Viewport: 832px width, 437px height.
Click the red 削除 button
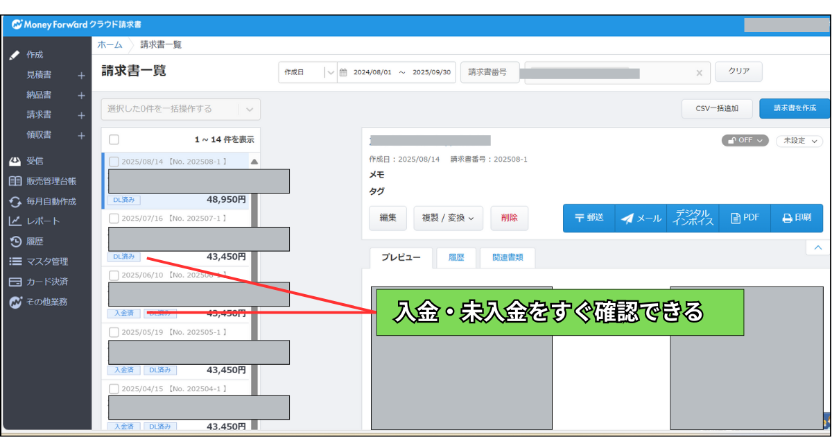coord(509,218)
